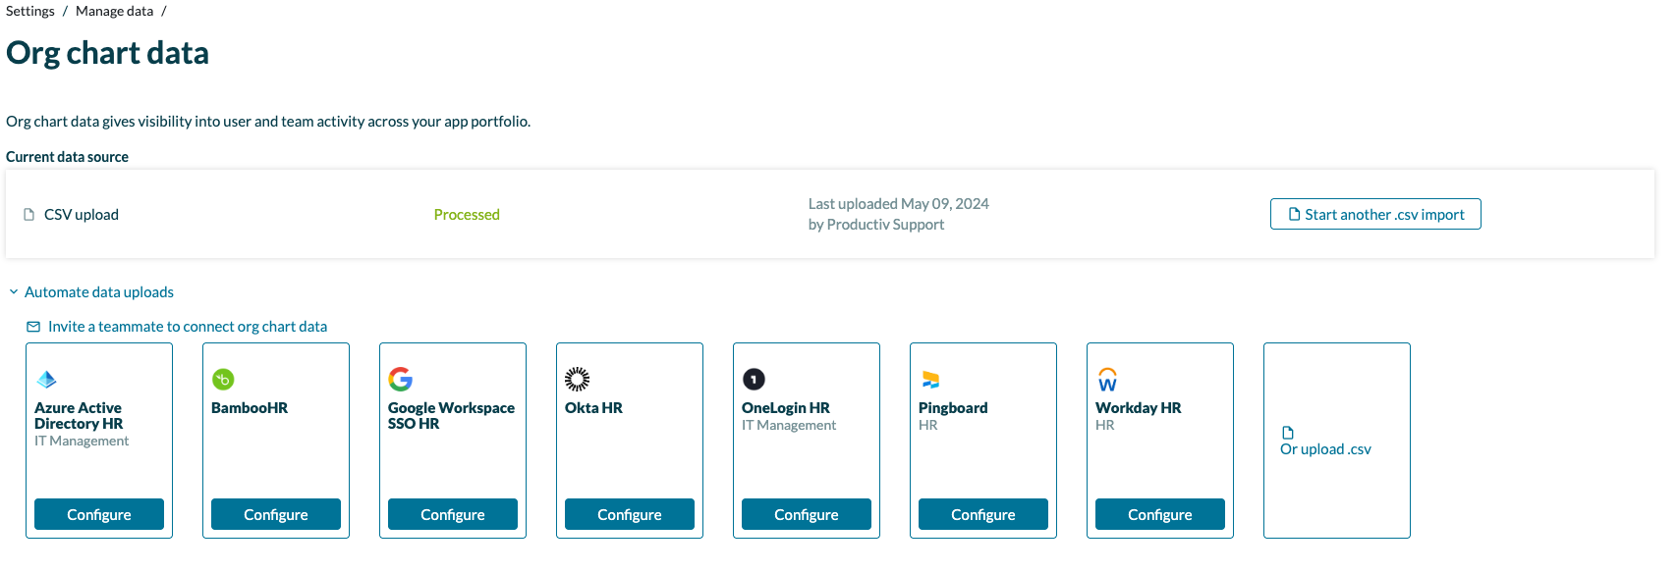
Task: Click the Pingboard card title
Action: tap(953, 408)
